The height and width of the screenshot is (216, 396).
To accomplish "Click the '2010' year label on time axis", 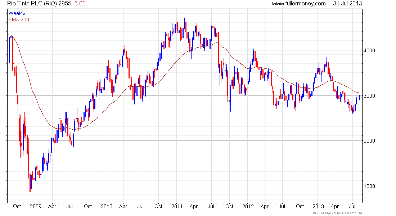I will (x=106, y=206).
